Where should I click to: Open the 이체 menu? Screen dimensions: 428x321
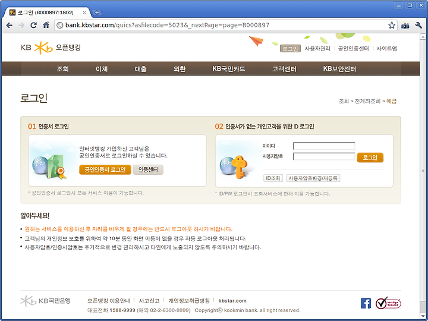pos(102,69)
